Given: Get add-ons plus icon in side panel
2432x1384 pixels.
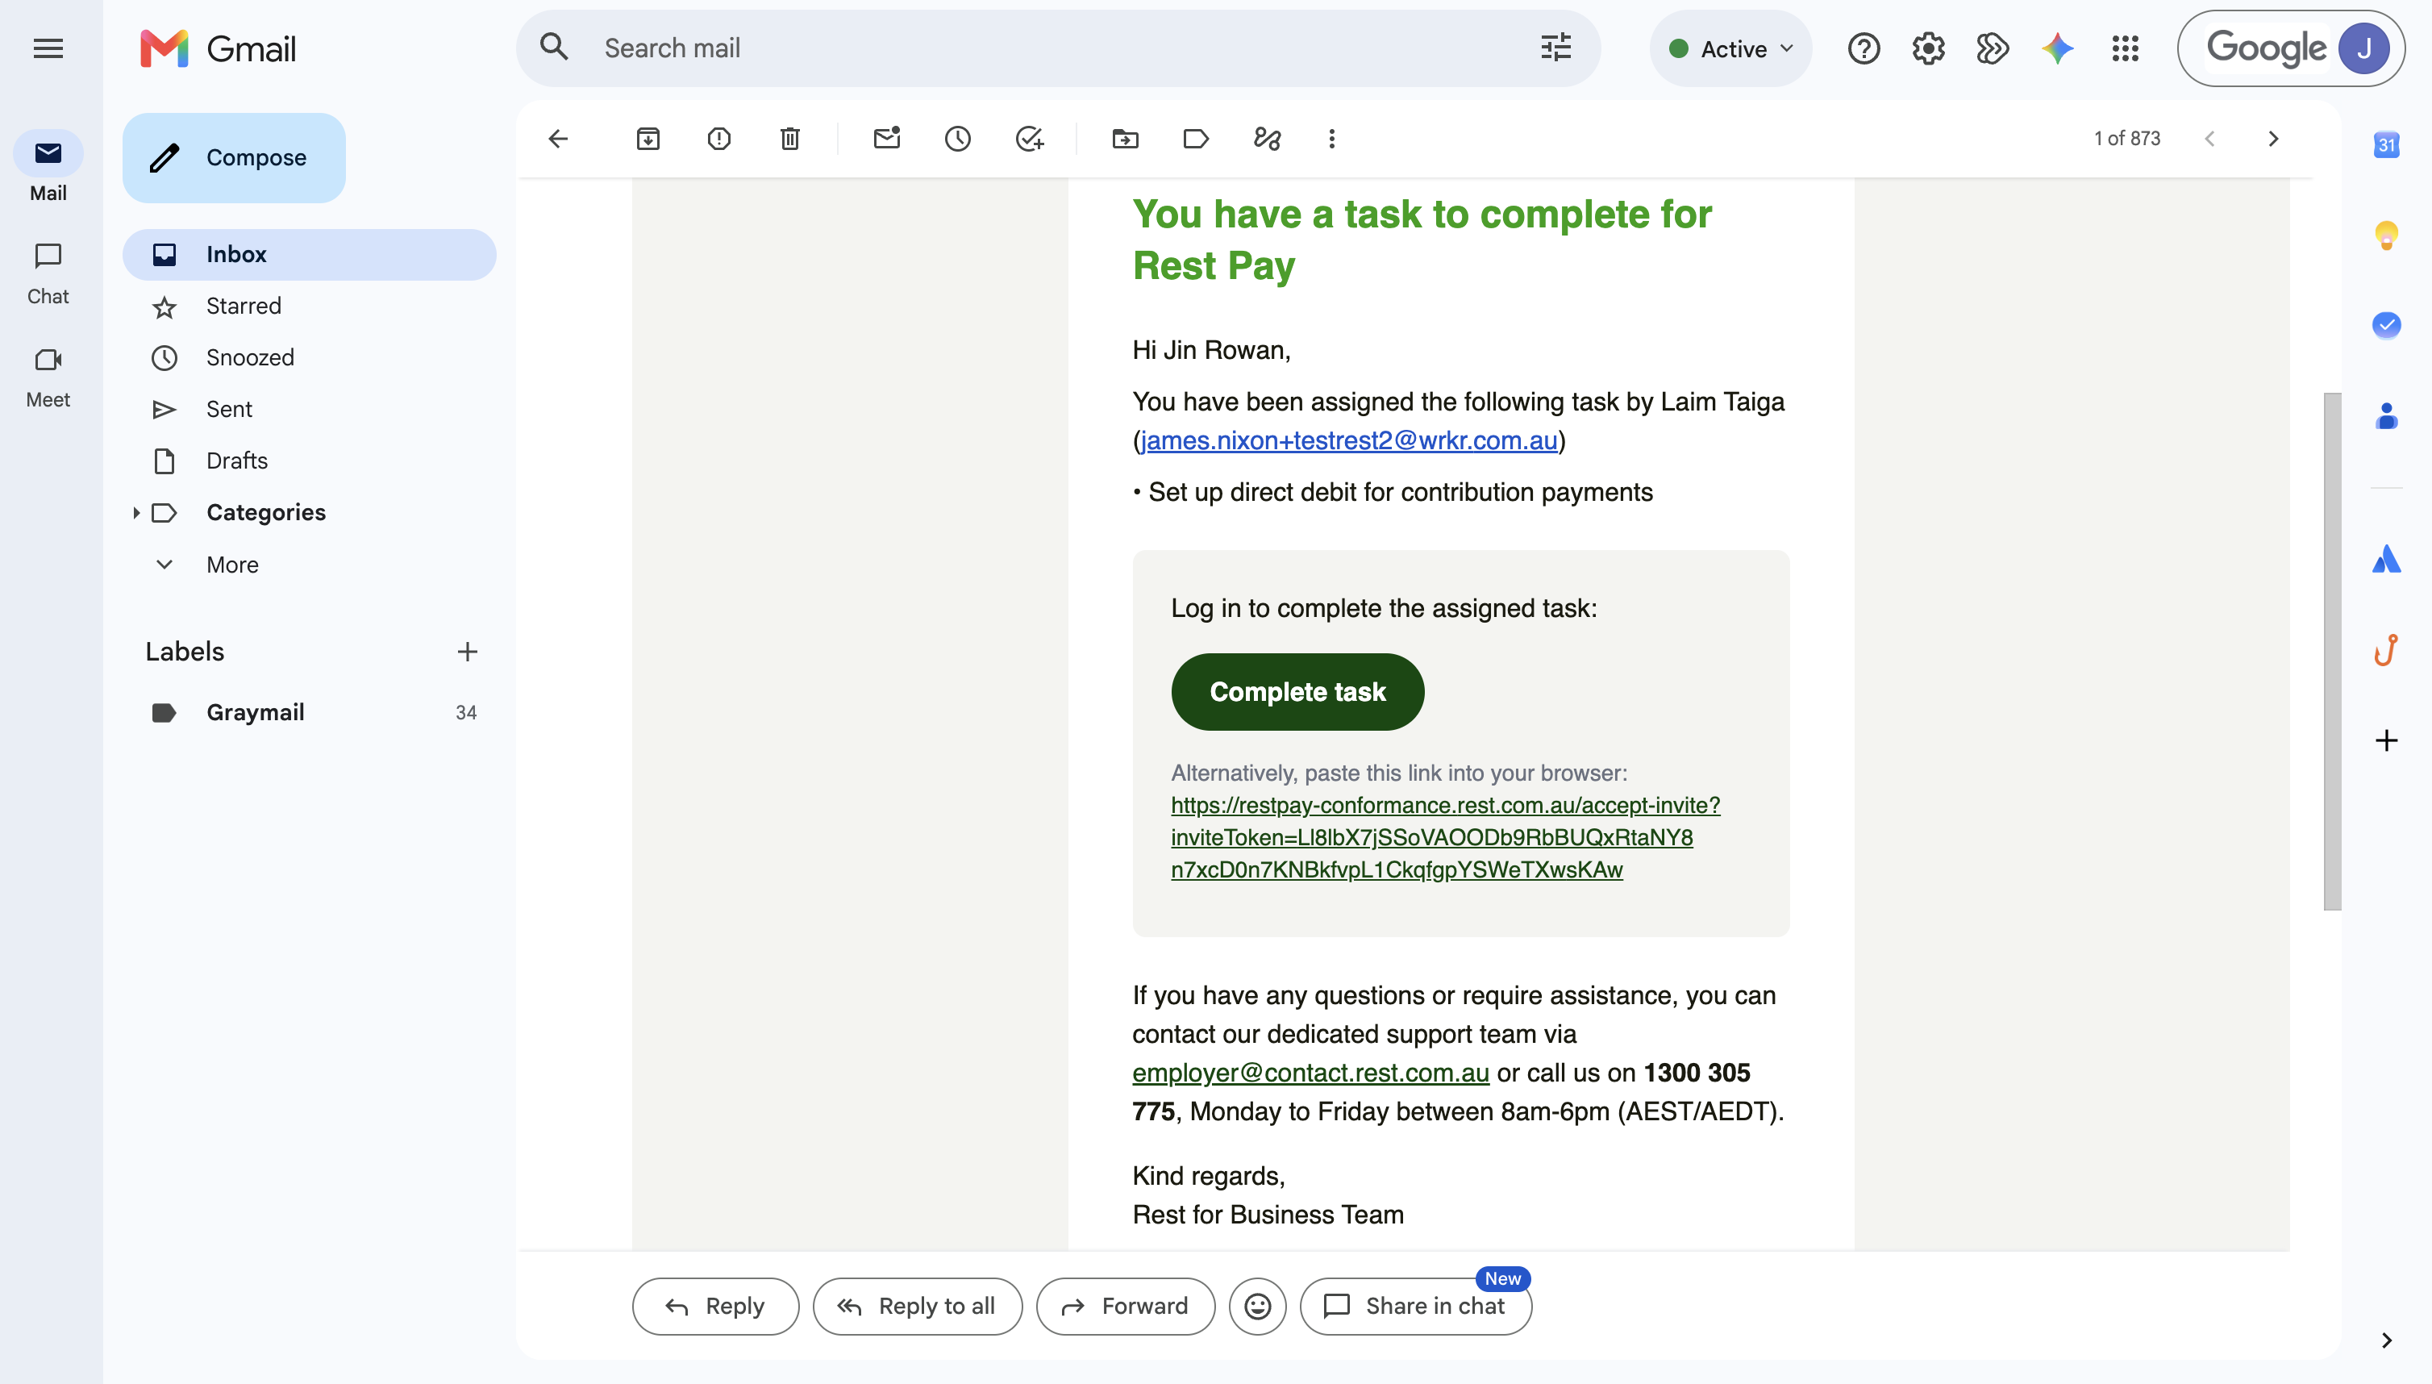Looking at the screenshot, I should tap(2385, 740).
